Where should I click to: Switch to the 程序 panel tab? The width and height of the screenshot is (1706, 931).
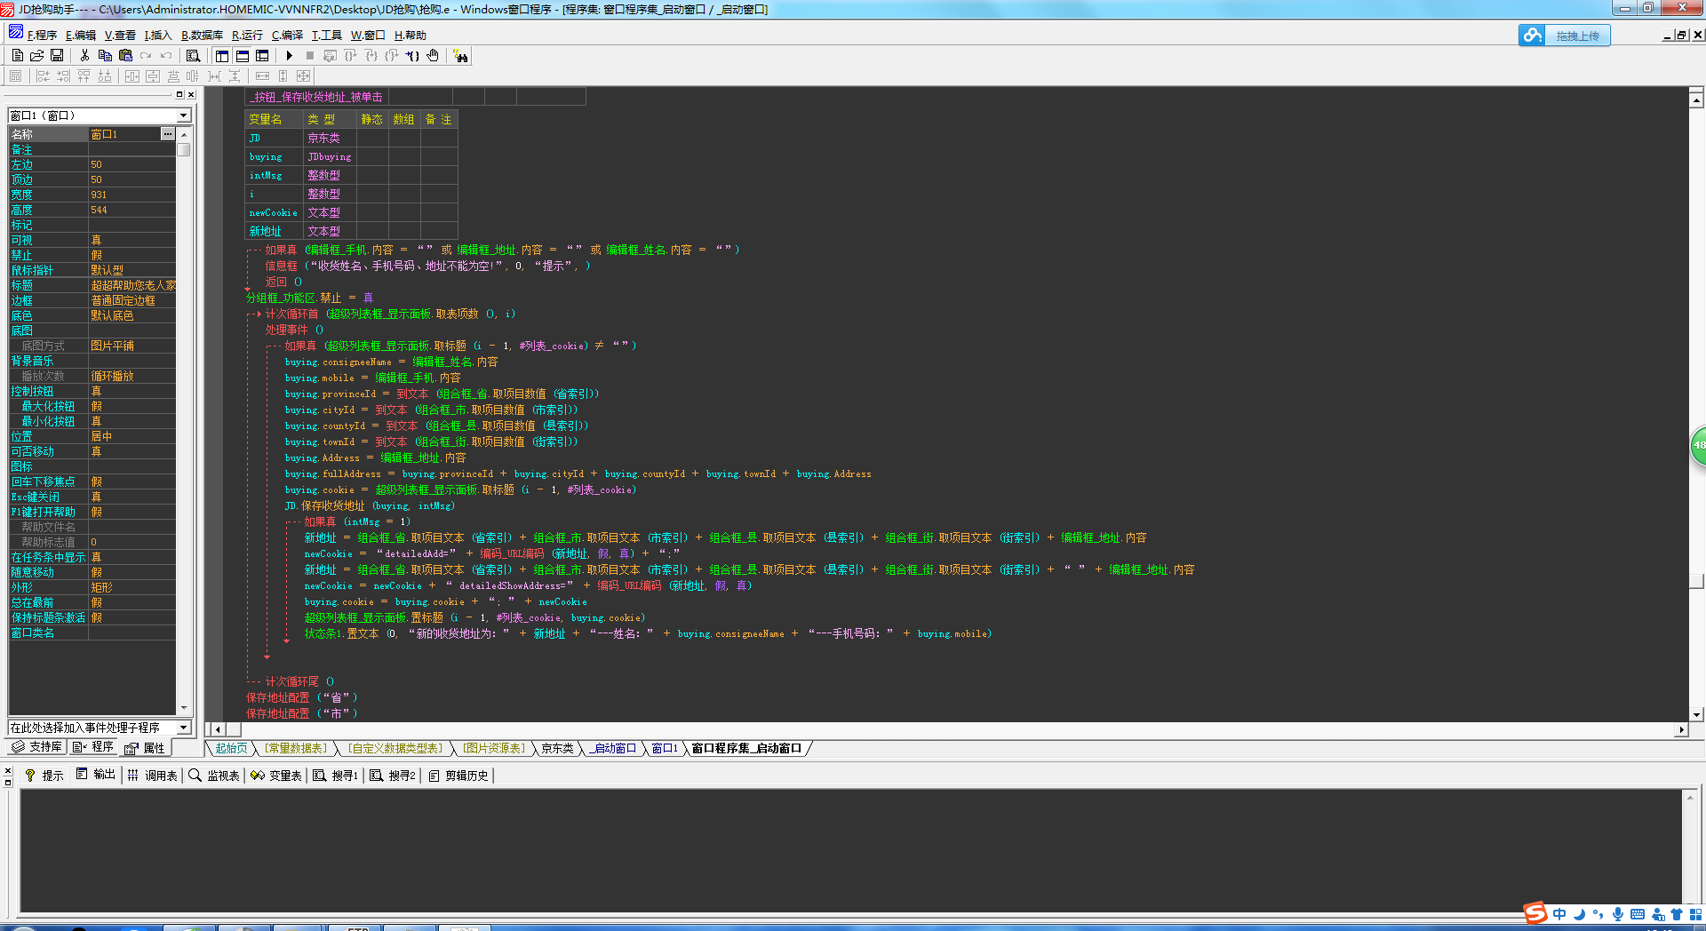coord(94,747)
